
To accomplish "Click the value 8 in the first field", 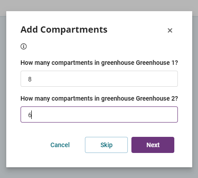I will (30, 79).
